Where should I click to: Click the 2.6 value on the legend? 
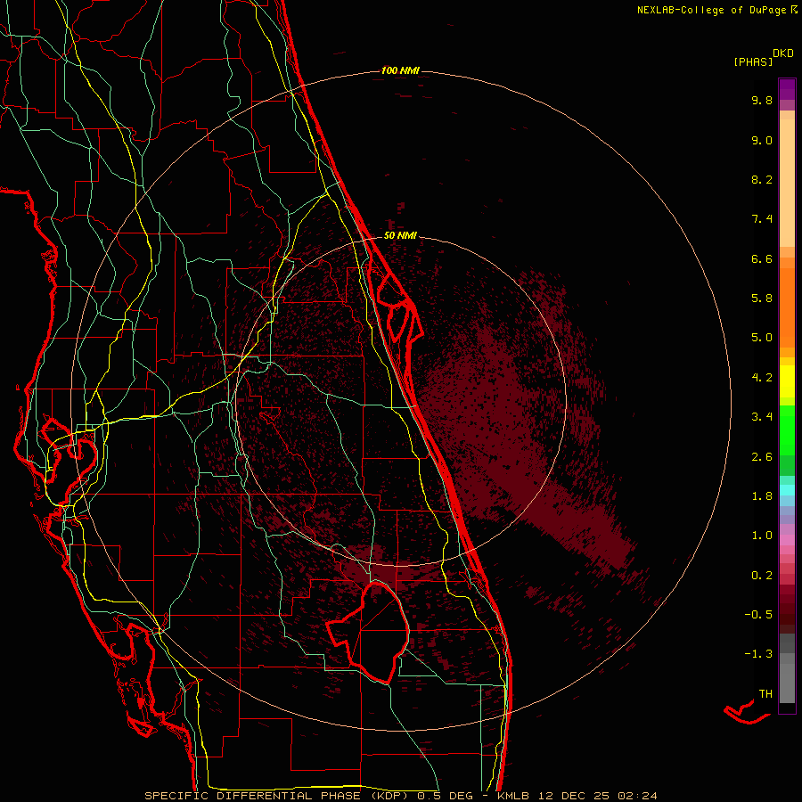point(762,457)
